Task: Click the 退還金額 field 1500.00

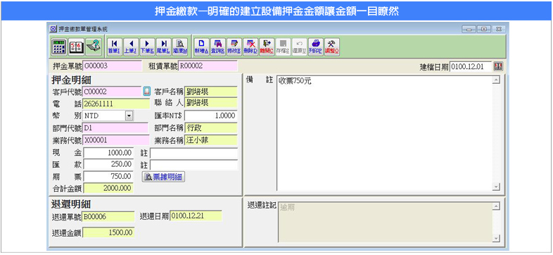Action: click(108, 232)
